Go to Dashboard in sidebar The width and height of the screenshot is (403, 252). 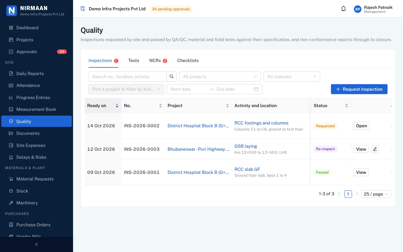[37, 28]
